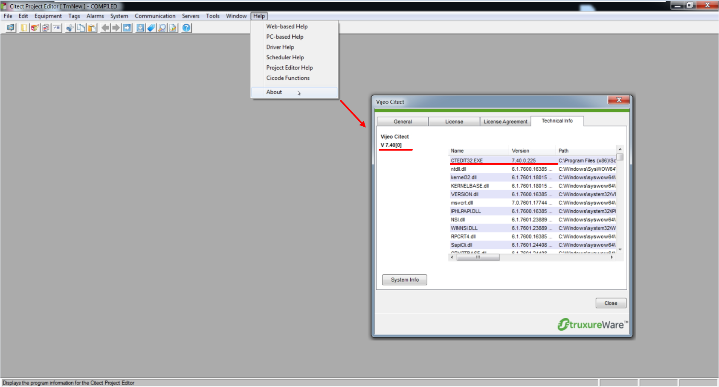
Task: Go to next record with right arrow
Action: (x=116, y=28)
